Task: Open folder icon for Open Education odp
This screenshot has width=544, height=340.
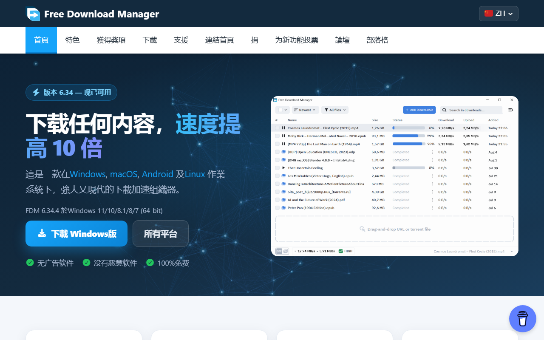Action: (283, 152)
